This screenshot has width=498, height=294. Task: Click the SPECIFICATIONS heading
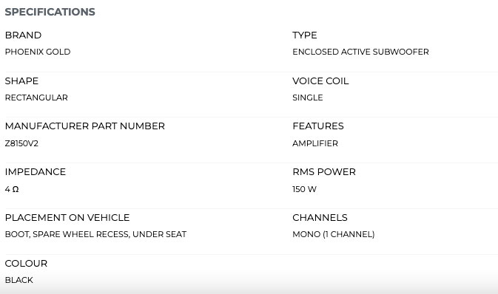pyautogui.click(x=50, y=12)
